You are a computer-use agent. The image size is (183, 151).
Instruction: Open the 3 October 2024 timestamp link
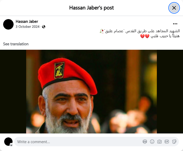tap(27, 27)
